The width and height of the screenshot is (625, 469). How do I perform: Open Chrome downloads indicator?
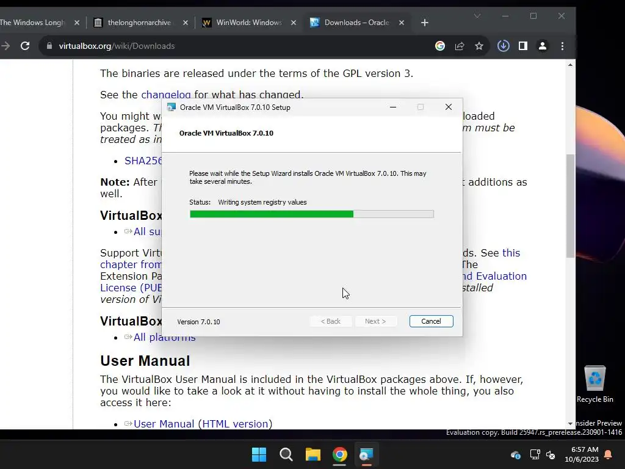(x=504, y=46)
